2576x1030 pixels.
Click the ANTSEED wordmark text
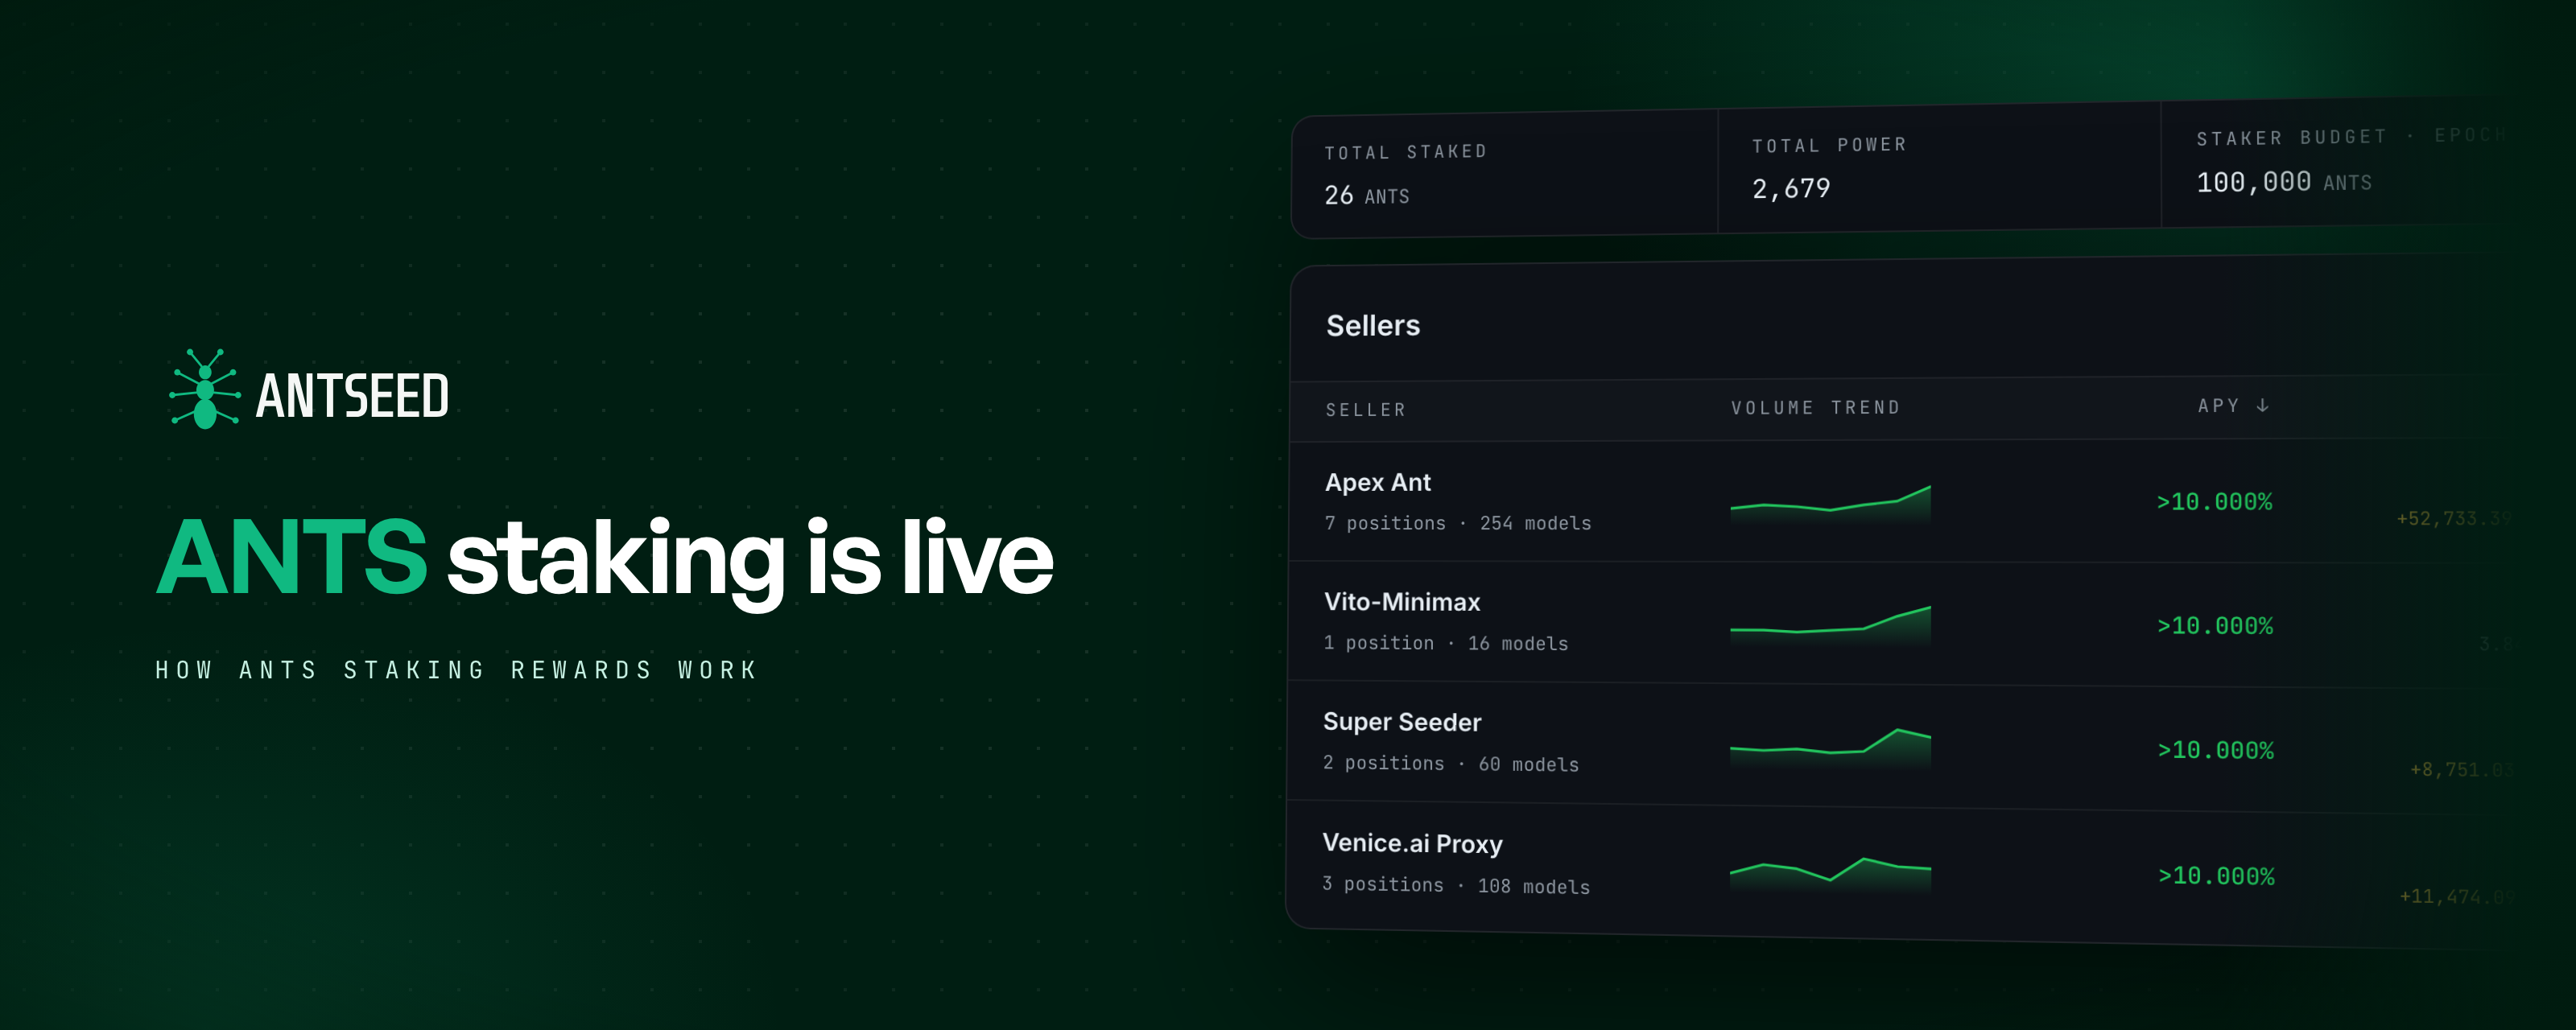coord(352,396)
